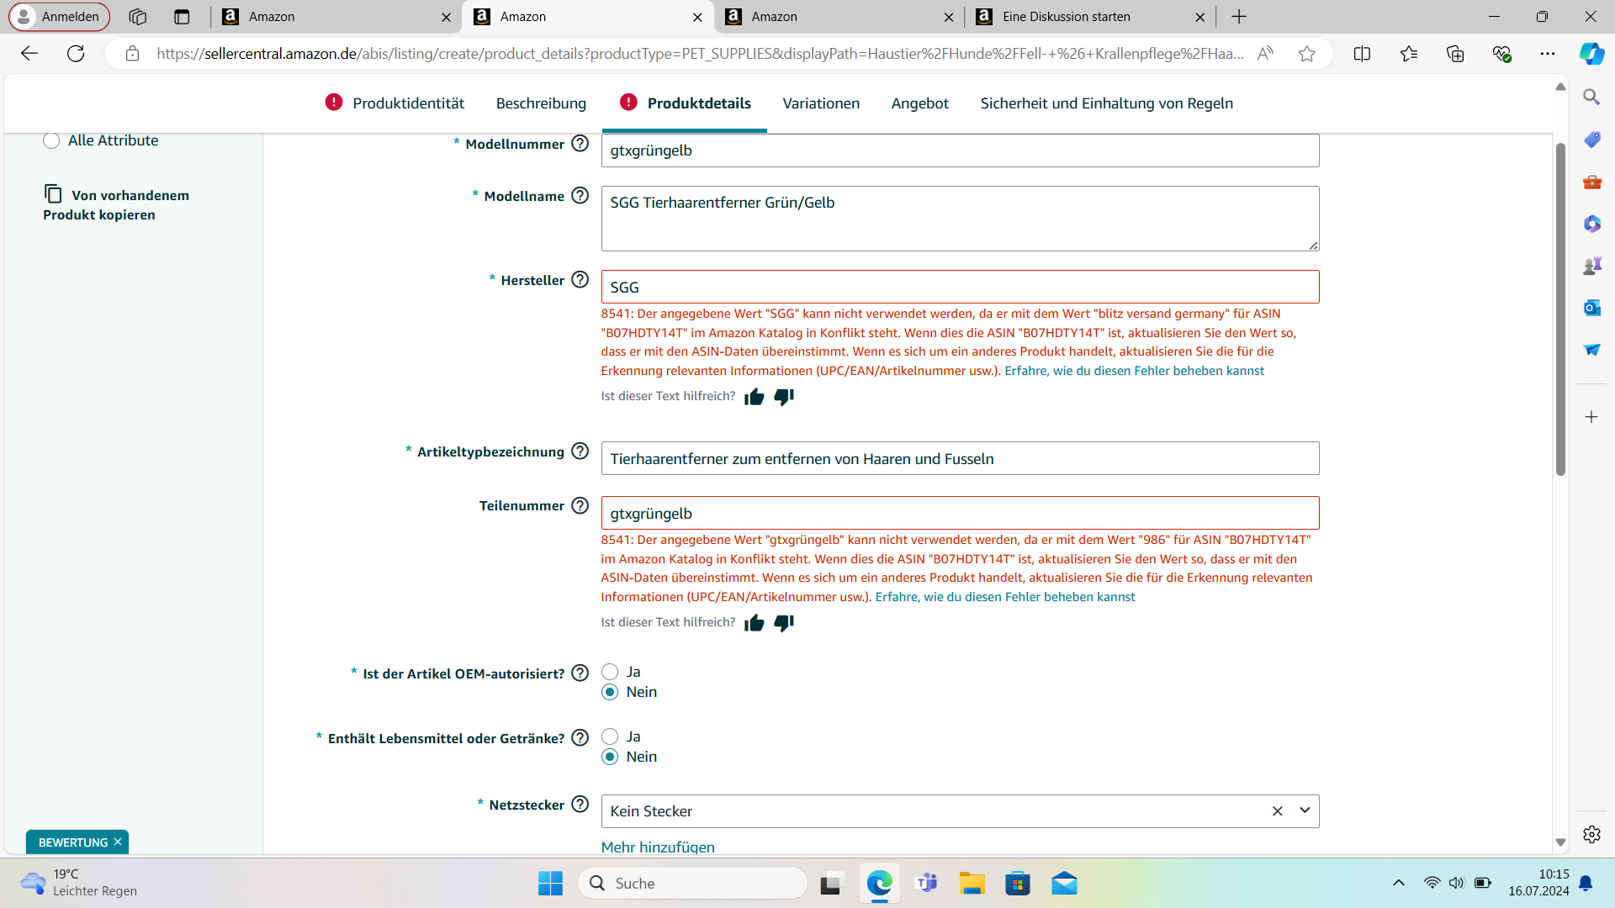Open Hersteller error help link
Image resolution: width=1615 pixels, height=908 pixels.
[x=1134, y=371]
